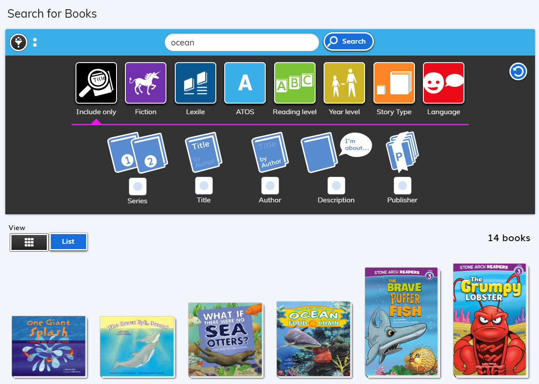The height and width of the screenshot is (384, 539).
Task: Click the Reading level label
Action: tap(295, 112)
